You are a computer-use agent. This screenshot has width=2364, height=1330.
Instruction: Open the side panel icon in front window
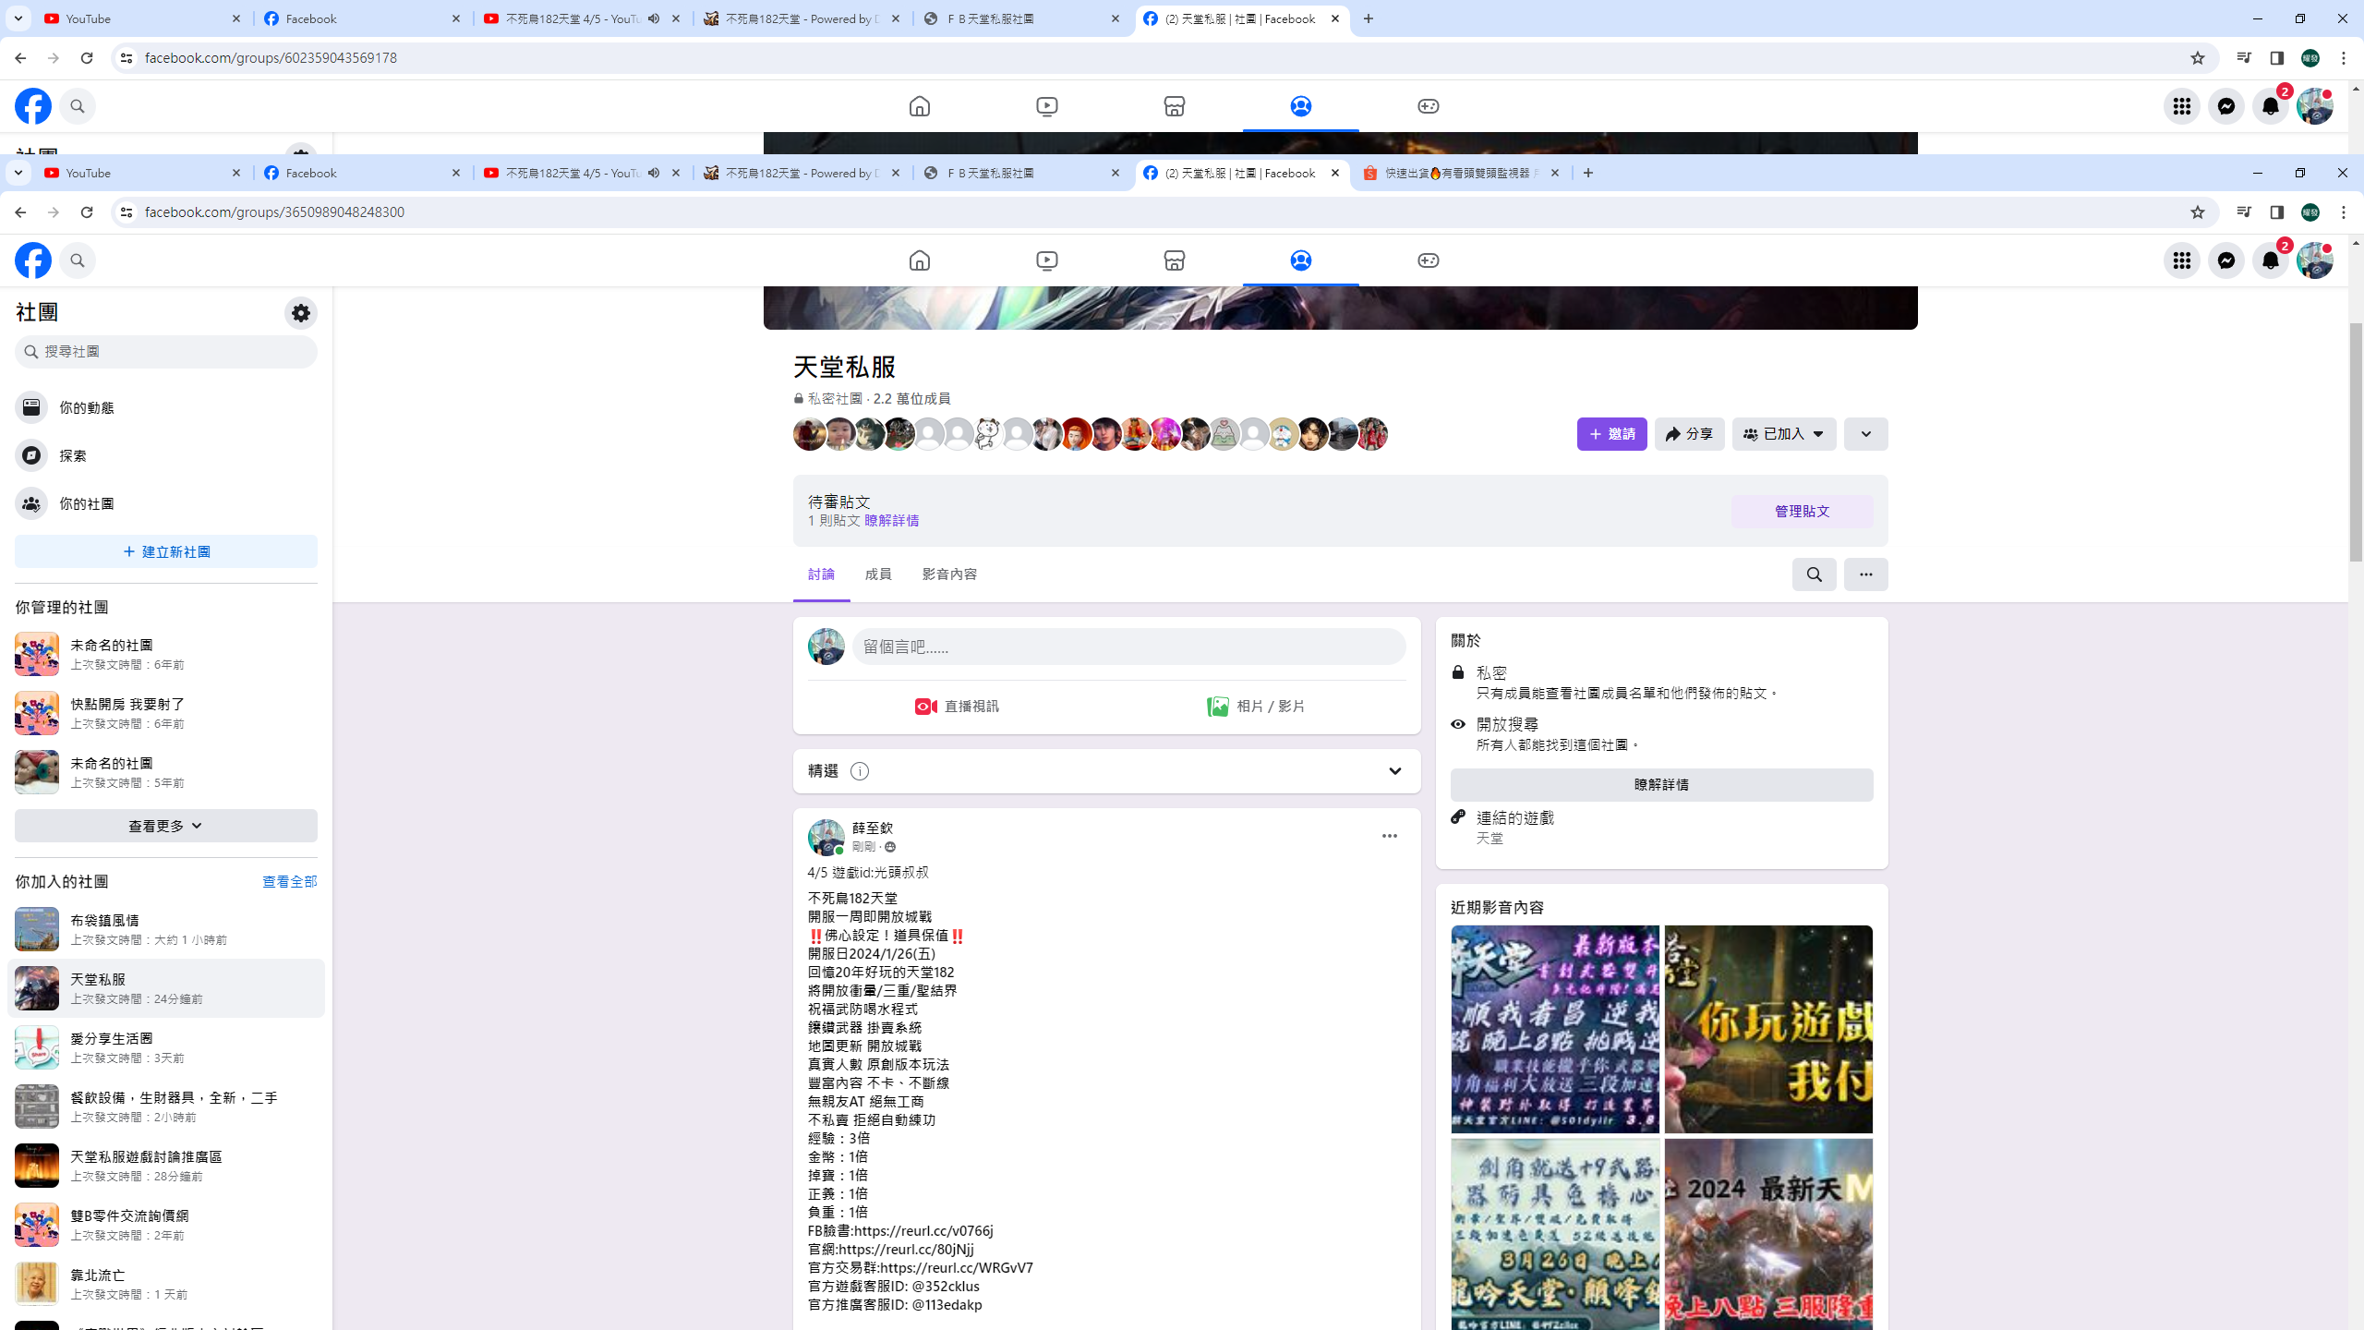tap(2277, 212)
